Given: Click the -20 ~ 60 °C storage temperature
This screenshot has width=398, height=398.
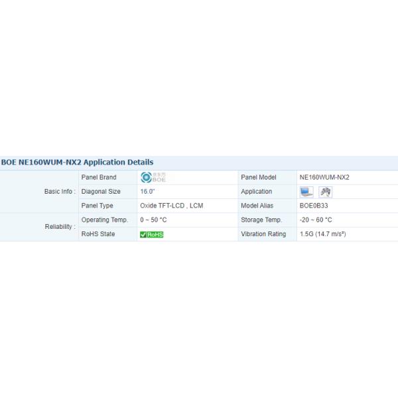Looking at the screenshot, I should pyautogui.click(x=316, y=220).
